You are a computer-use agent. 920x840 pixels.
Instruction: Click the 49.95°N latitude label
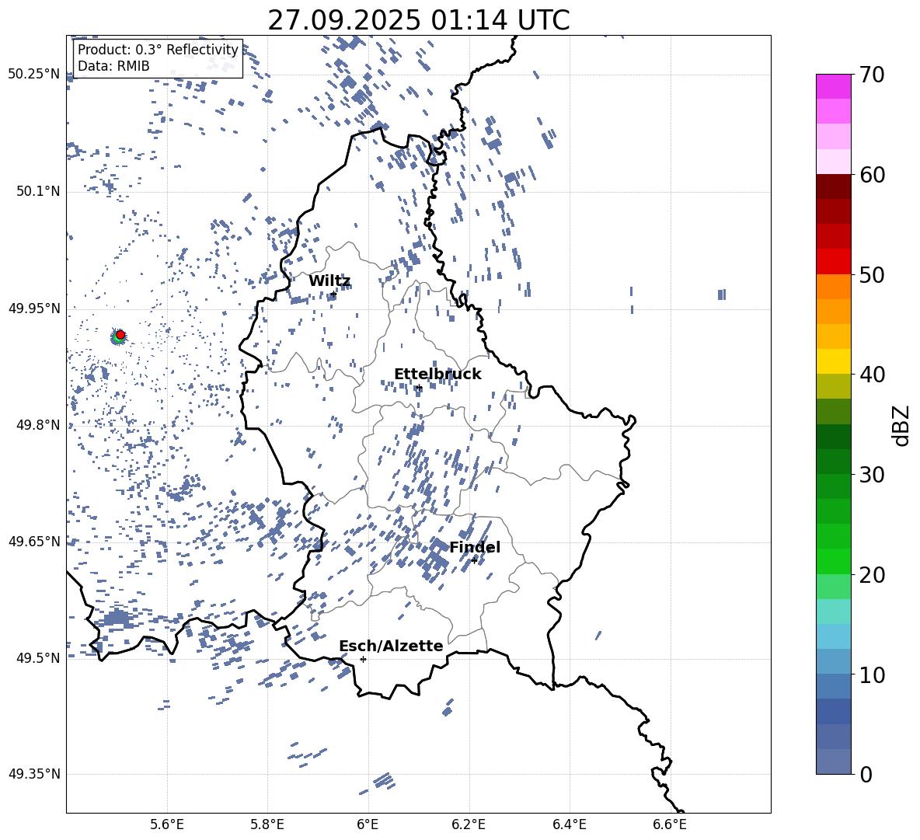(34, 308)
